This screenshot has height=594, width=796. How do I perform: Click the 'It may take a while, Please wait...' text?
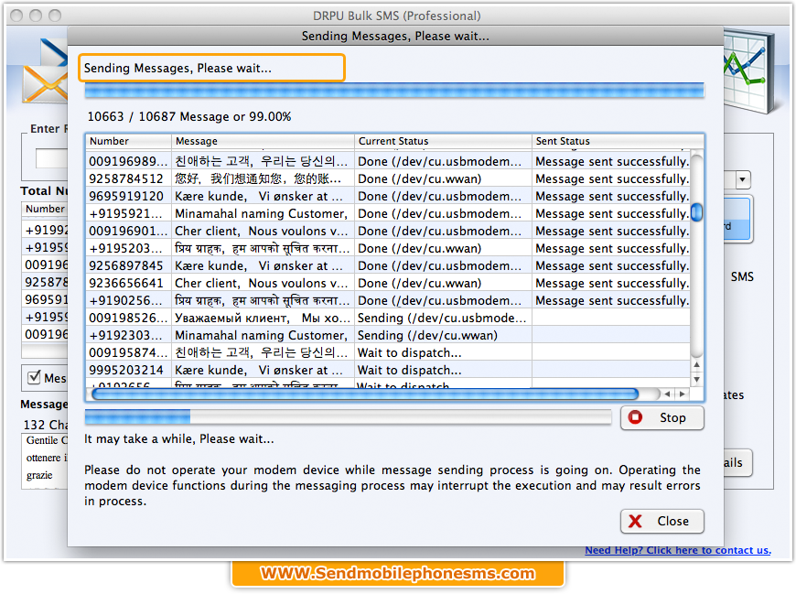178,438
